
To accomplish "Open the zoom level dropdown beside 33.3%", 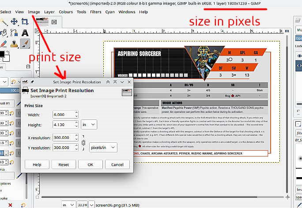I will pos(92,205).
